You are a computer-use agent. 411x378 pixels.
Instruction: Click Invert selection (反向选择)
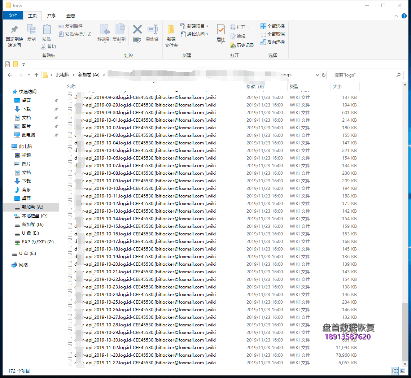tap(272, 42)
